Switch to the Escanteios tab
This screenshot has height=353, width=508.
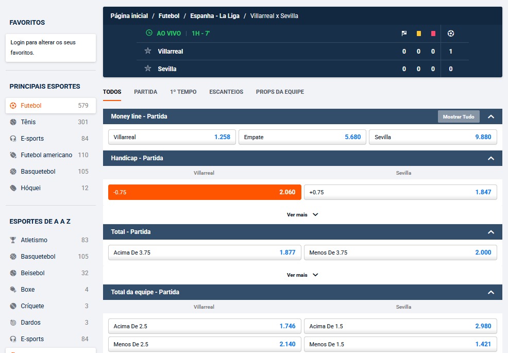coord(226,92)
